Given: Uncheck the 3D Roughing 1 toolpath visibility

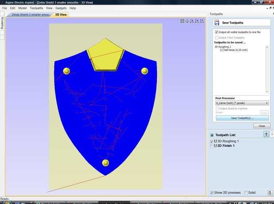Looking at the screenshot, I should pos(212,141).
